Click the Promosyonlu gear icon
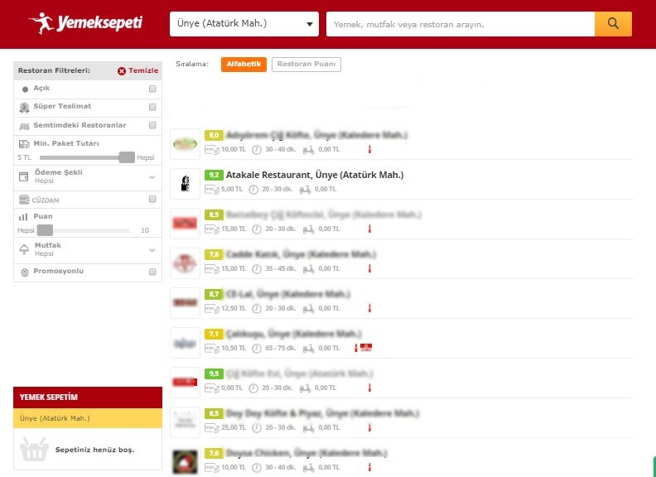Image resolution: width=656 pixels, height=477 pixels. pyautogui.click(x=25, y=272)
